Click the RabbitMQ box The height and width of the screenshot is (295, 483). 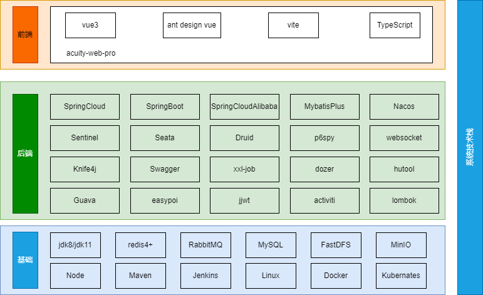(205, 245)
